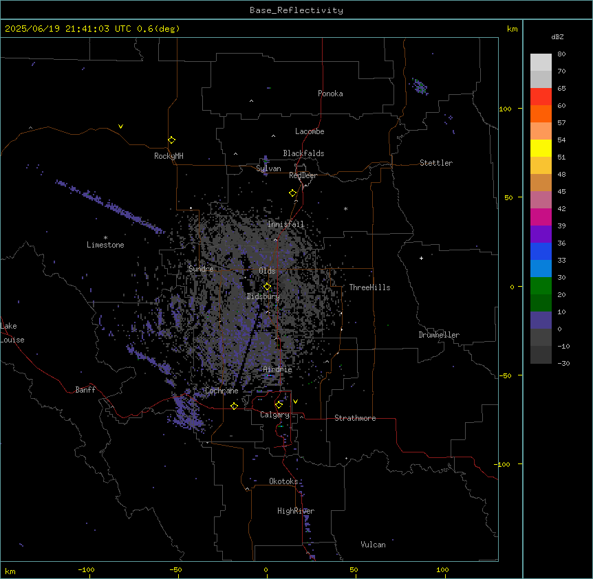Pick the orange swatch between 60 and 57 dBZ
The width and height of the screenshot is (593, 579).
coord(541,113)
